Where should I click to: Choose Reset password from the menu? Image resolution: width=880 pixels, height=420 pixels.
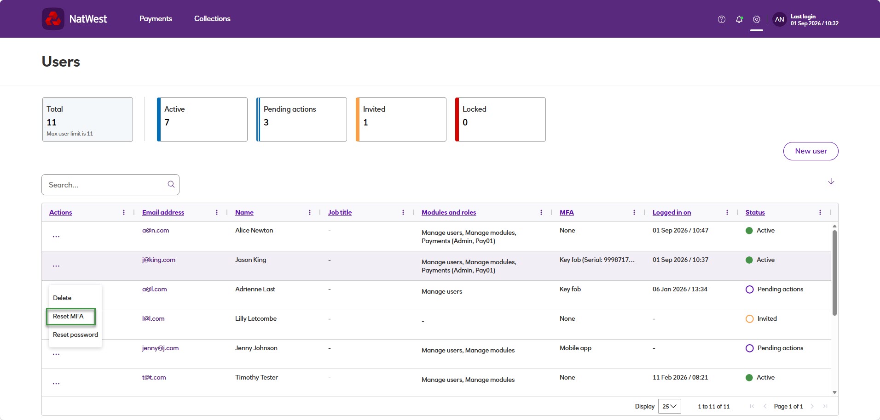click(75, 335)
